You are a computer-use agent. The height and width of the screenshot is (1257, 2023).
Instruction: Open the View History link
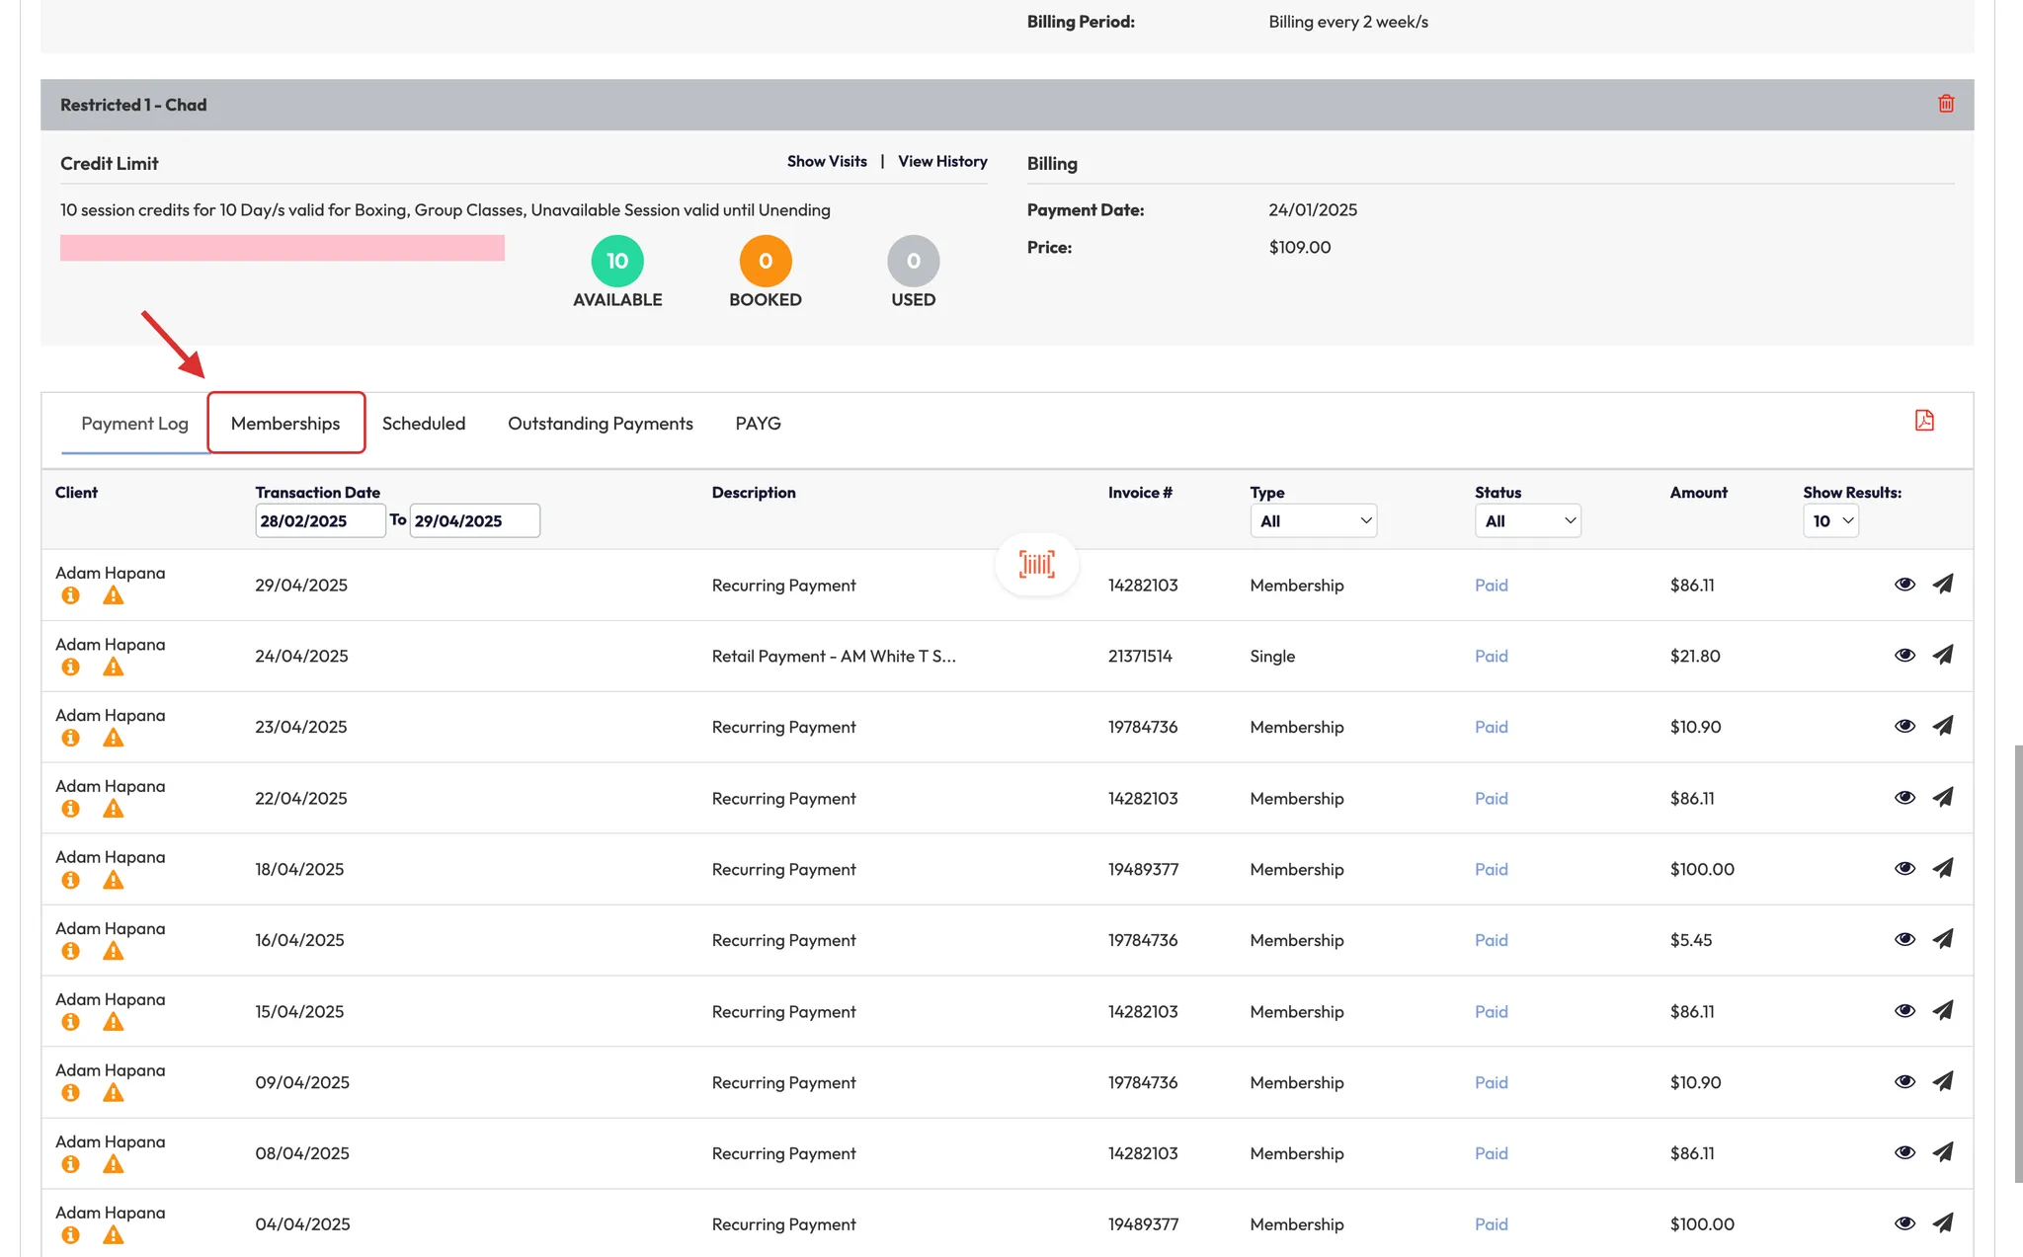pyautogui.click(x=942, y=161)
